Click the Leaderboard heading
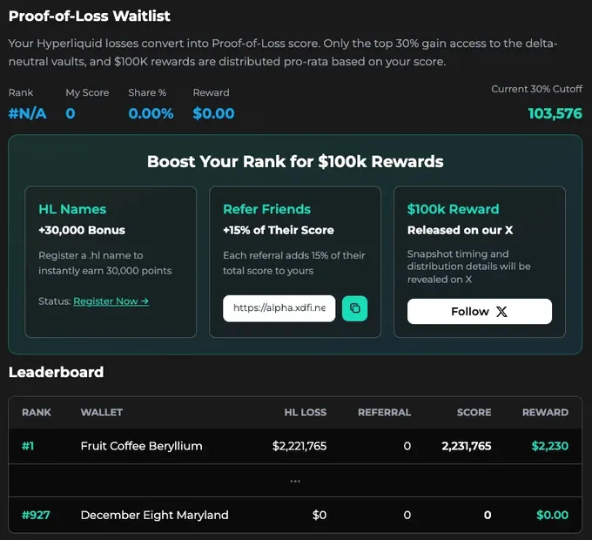Viewport: 592px width, 540px height. point(57,372)
